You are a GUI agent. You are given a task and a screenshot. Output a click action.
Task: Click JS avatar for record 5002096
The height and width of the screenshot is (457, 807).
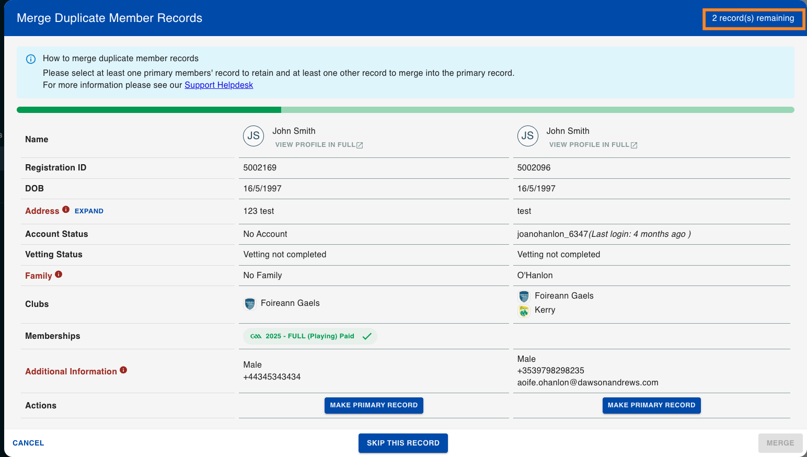(528, 136)
